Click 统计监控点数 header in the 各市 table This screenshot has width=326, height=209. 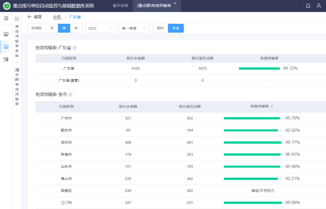click(x=190, y=106)
